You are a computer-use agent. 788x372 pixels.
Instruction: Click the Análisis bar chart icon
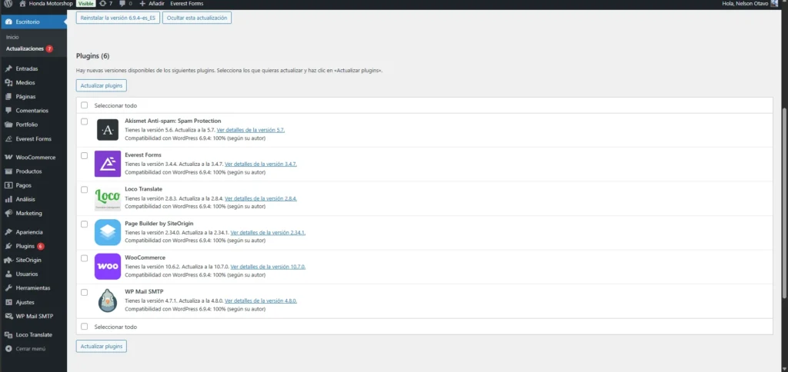8,199
